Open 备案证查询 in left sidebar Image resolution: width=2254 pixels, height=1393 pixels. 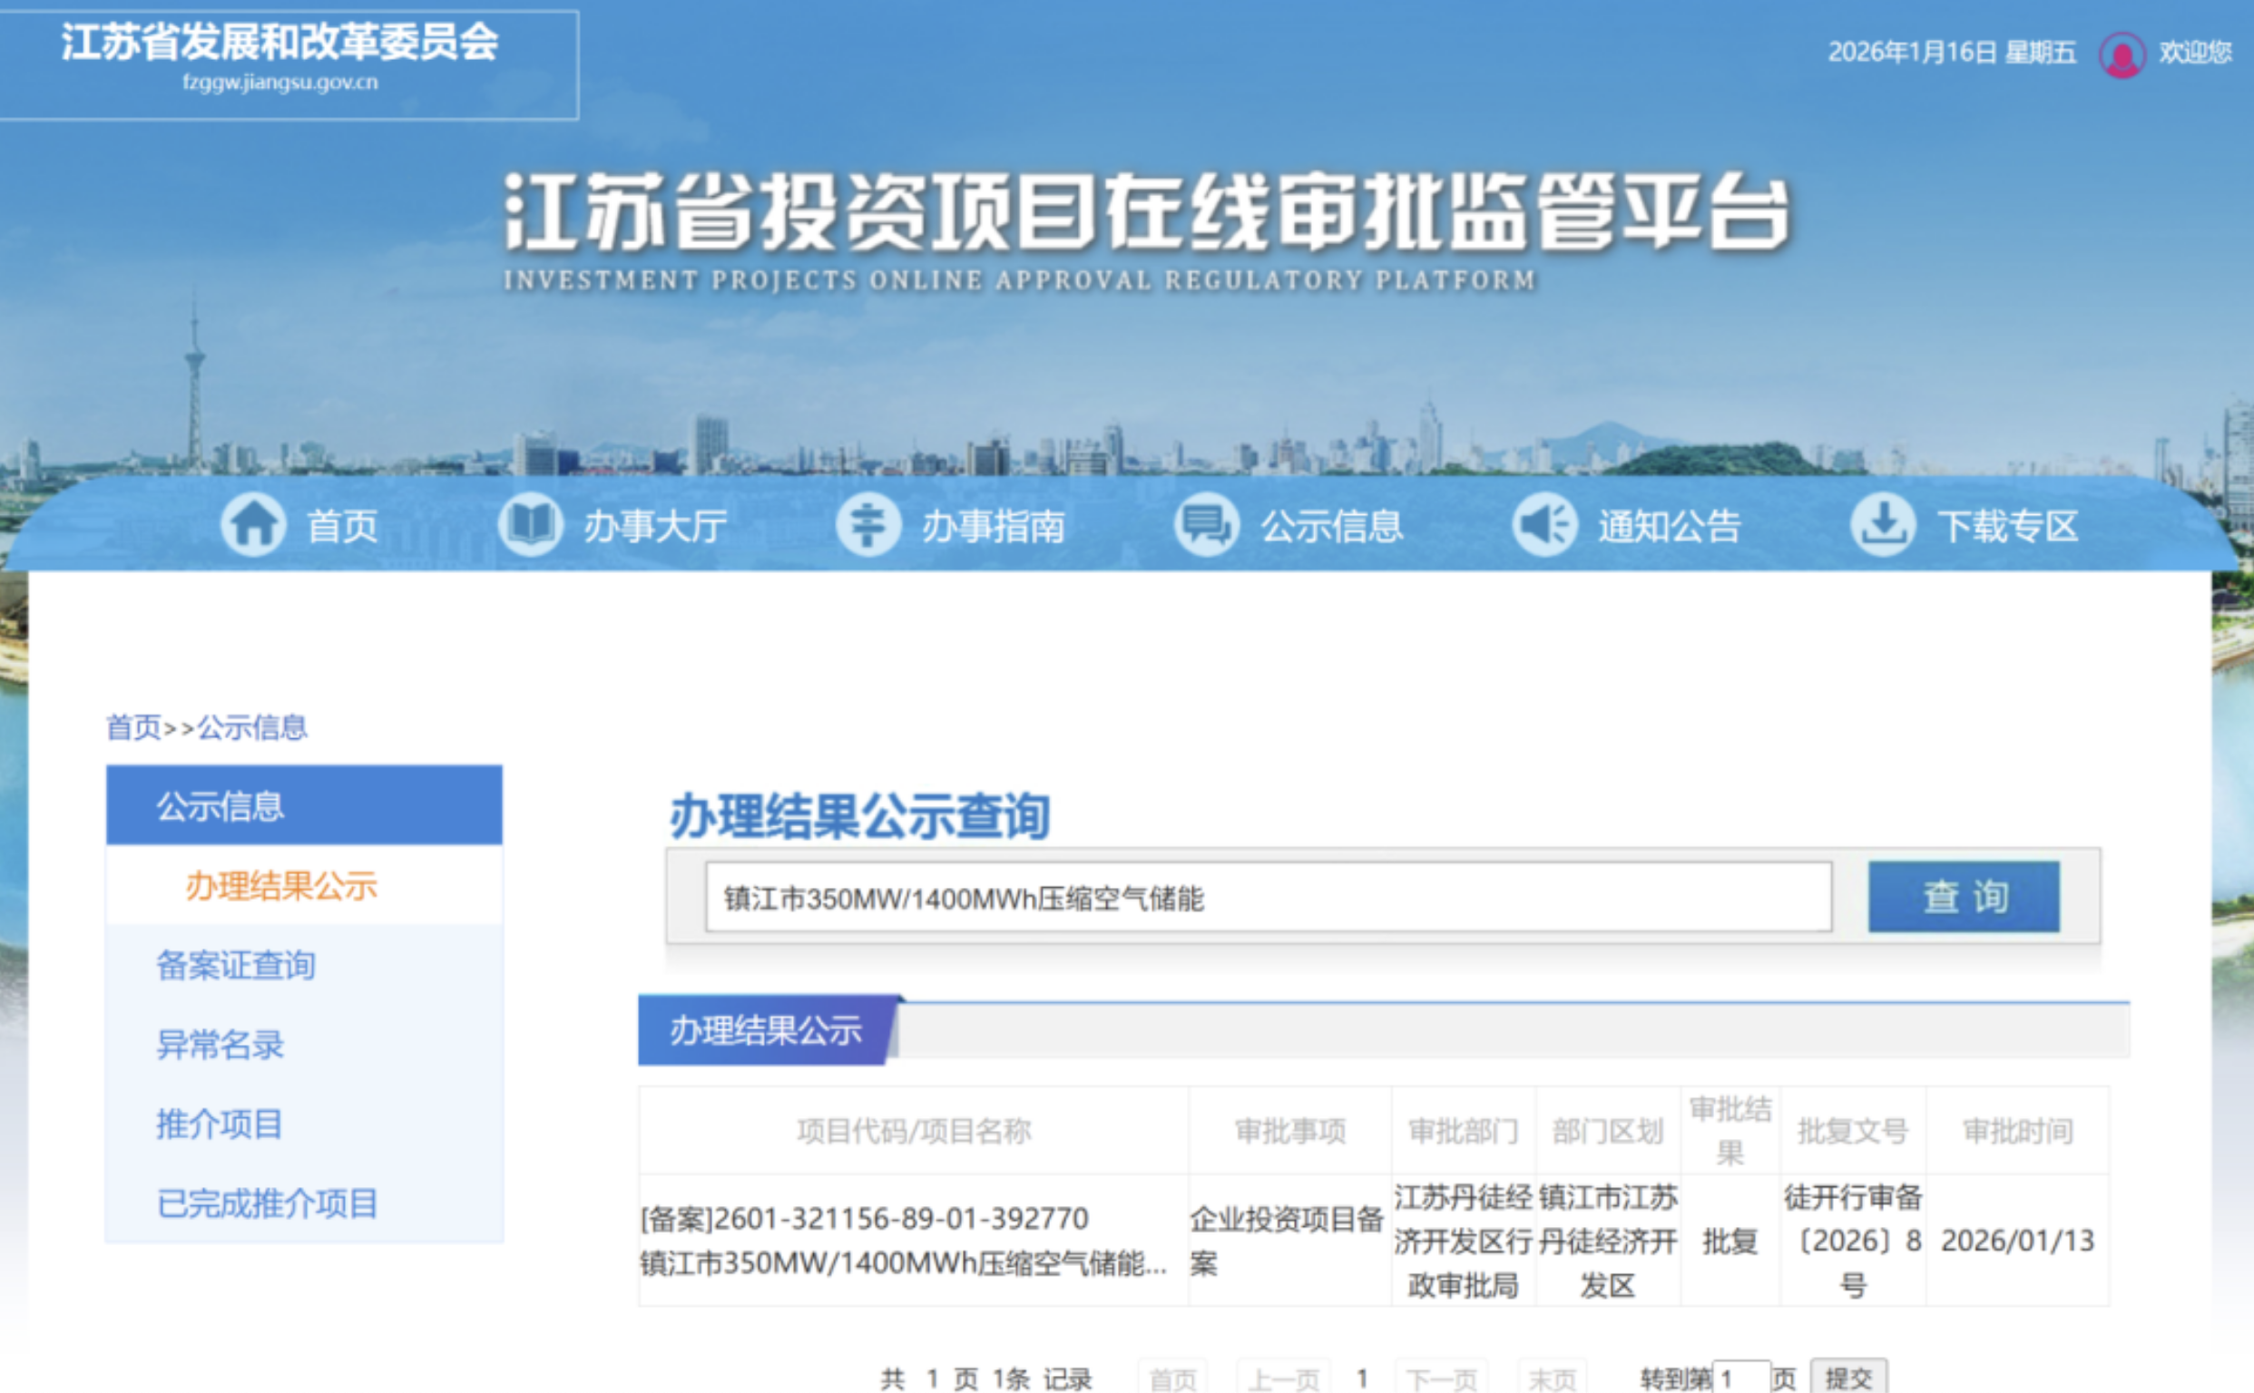point(236,965)
